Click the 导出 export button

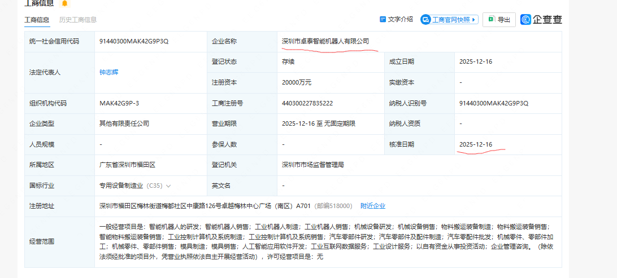499,20
